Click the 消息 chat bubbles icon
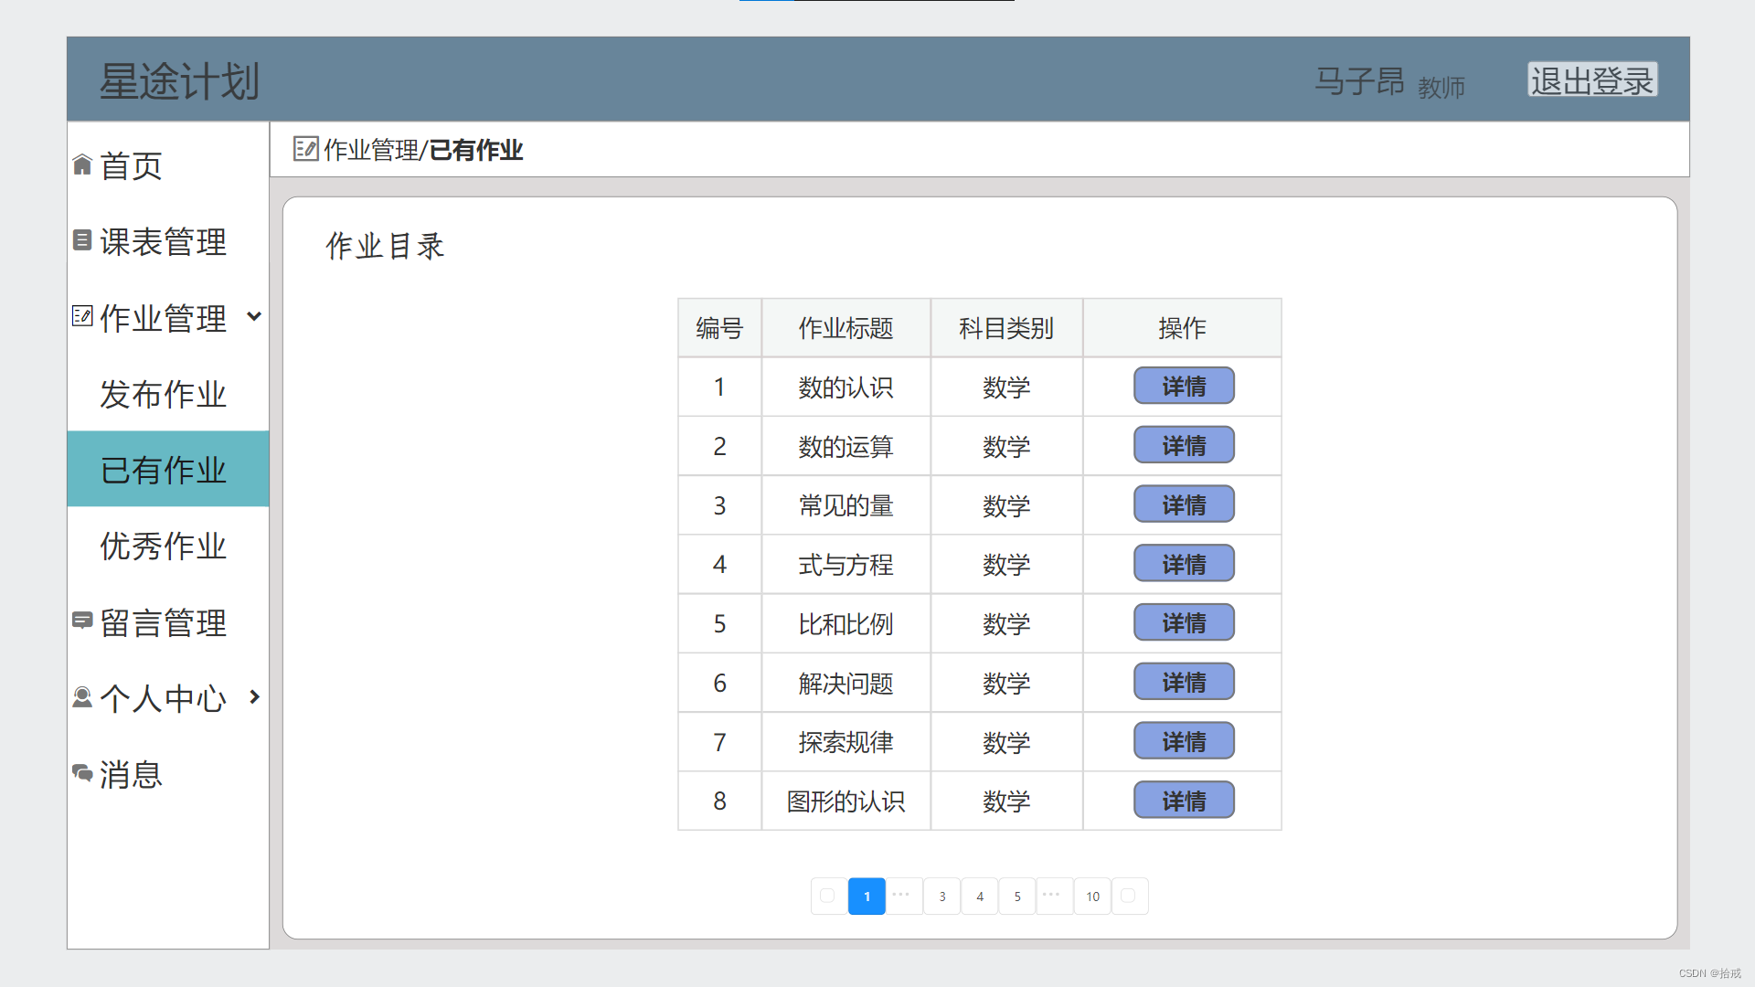 [82, 773]
